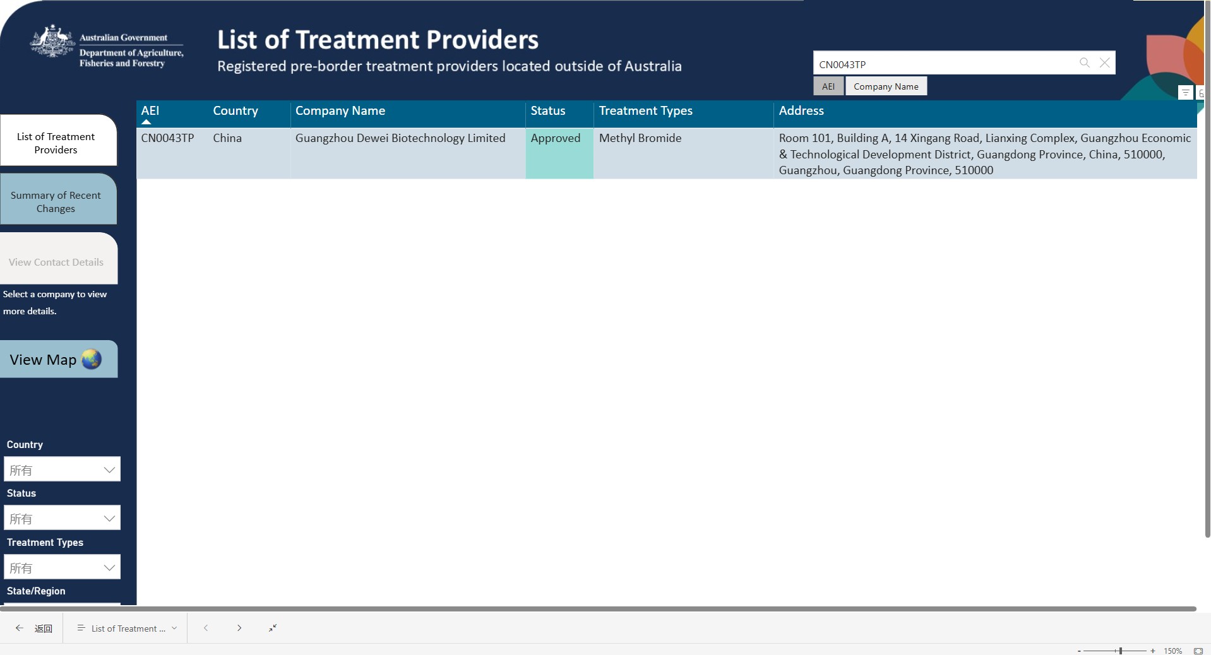1211x655 pixels.
Task: Zoom out with the minus icon
Action: [1079, 651]
